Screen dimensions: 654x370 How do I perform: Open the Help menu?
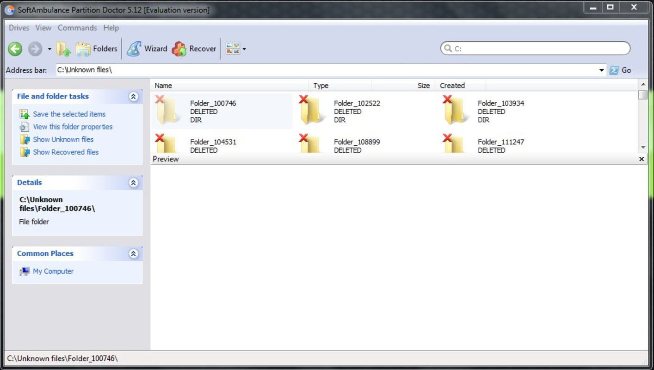coord(111,28)
